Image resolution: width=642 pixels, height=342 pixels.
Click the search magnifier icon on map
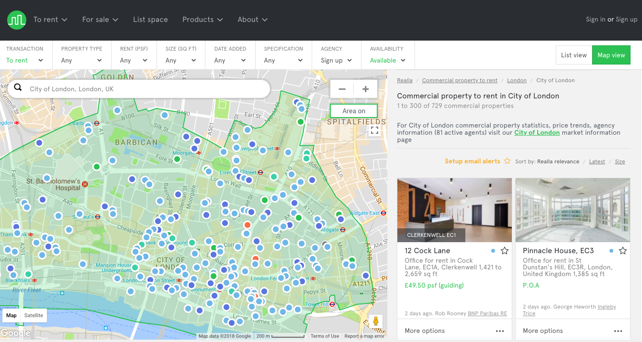pyautogui.click(x=18, y=87)
